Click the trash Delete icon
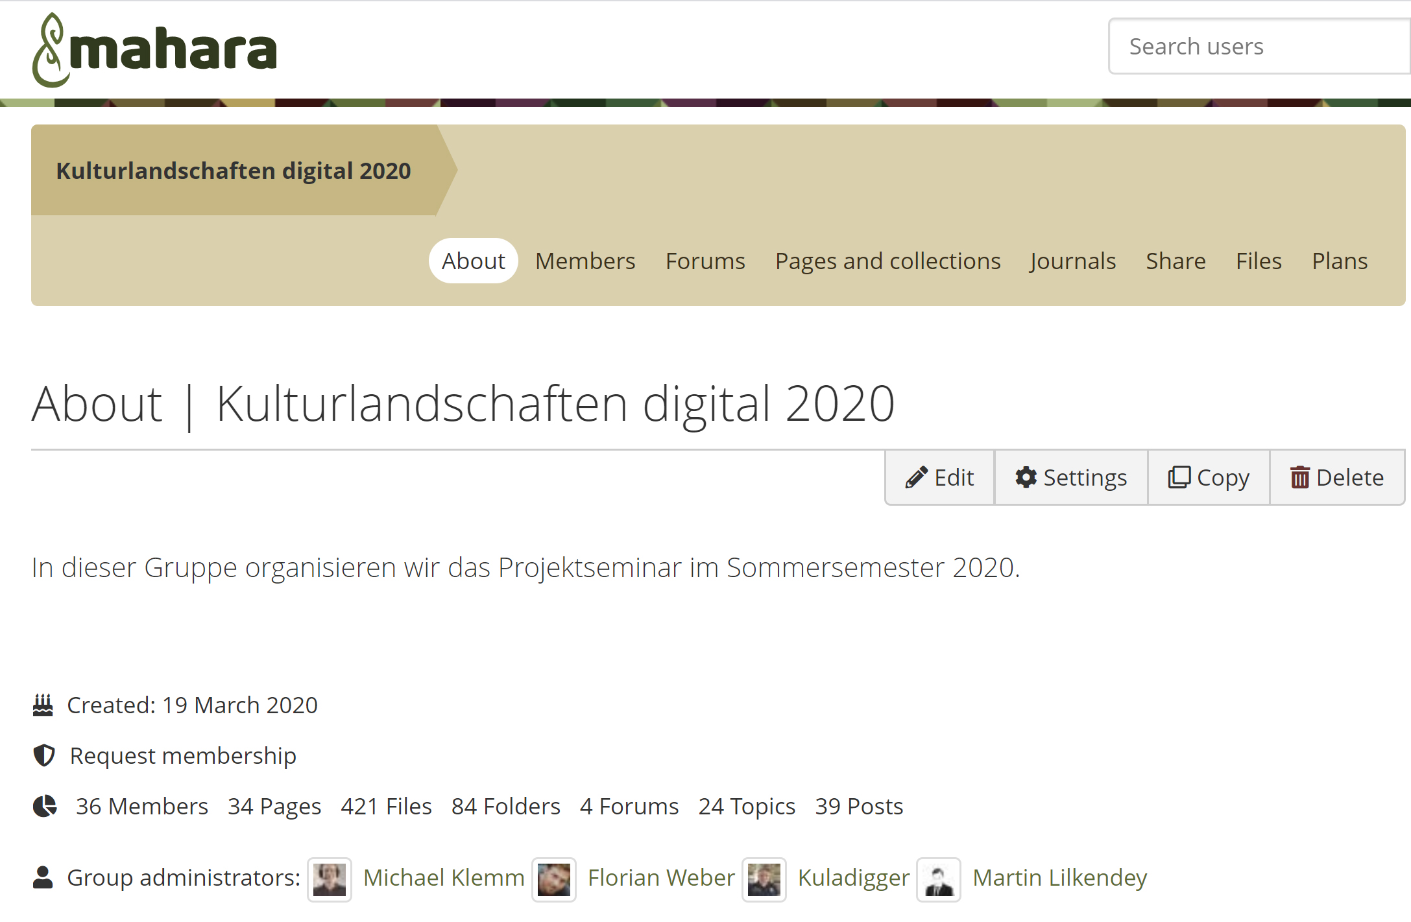 pyautogui.click(x=1299, y=478)
